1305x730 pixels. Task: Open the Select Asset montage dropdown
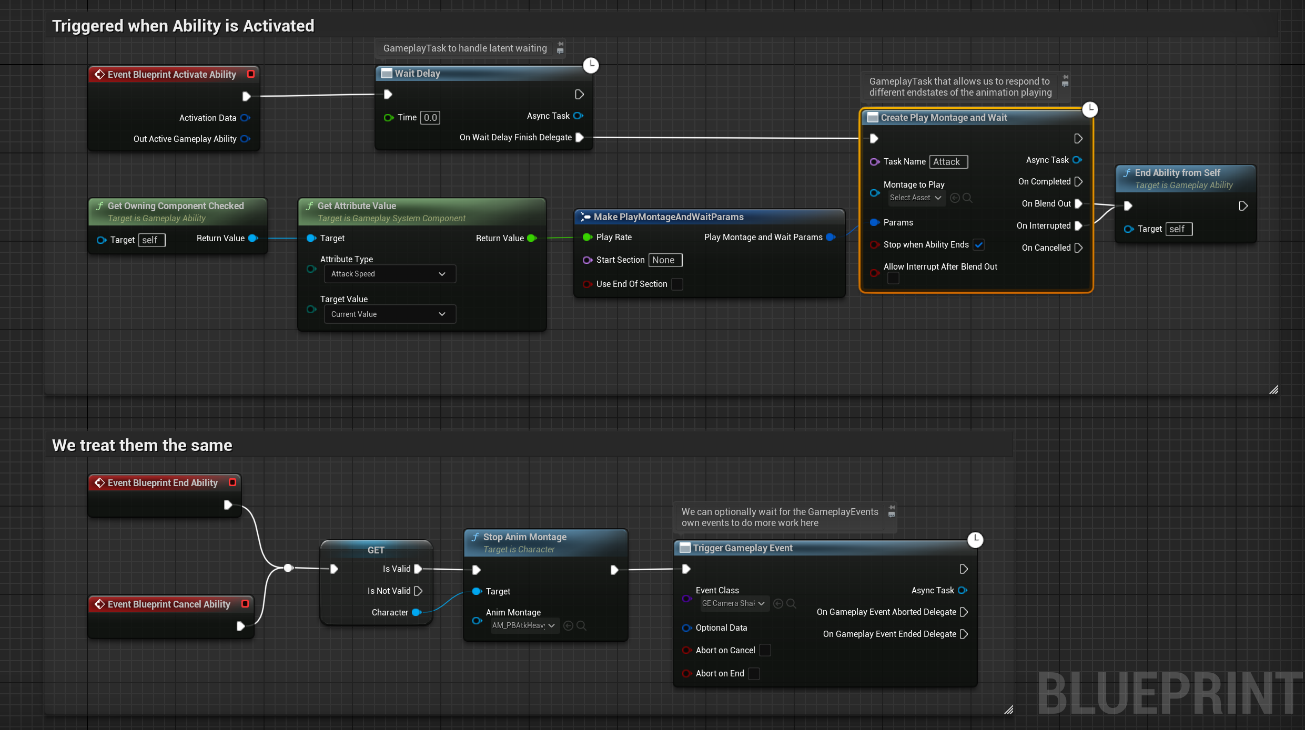pyautogui.click(x=916, y=198)
